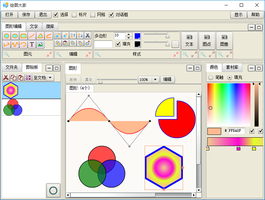The width and height of the screenshot is (265, 200).
Task: Increase polygon sides with up stepper
Action: pyautogui.click(x=128, y=34)
